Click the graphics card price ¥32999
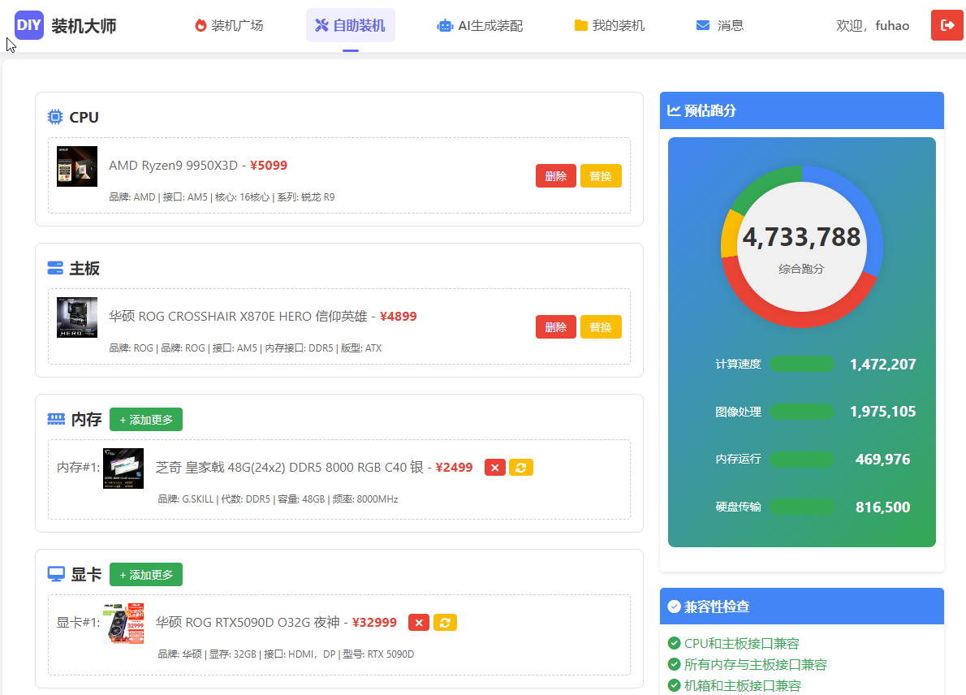This screenshot has height=695, width=966. pyautogui.click(x=374, y=622)
